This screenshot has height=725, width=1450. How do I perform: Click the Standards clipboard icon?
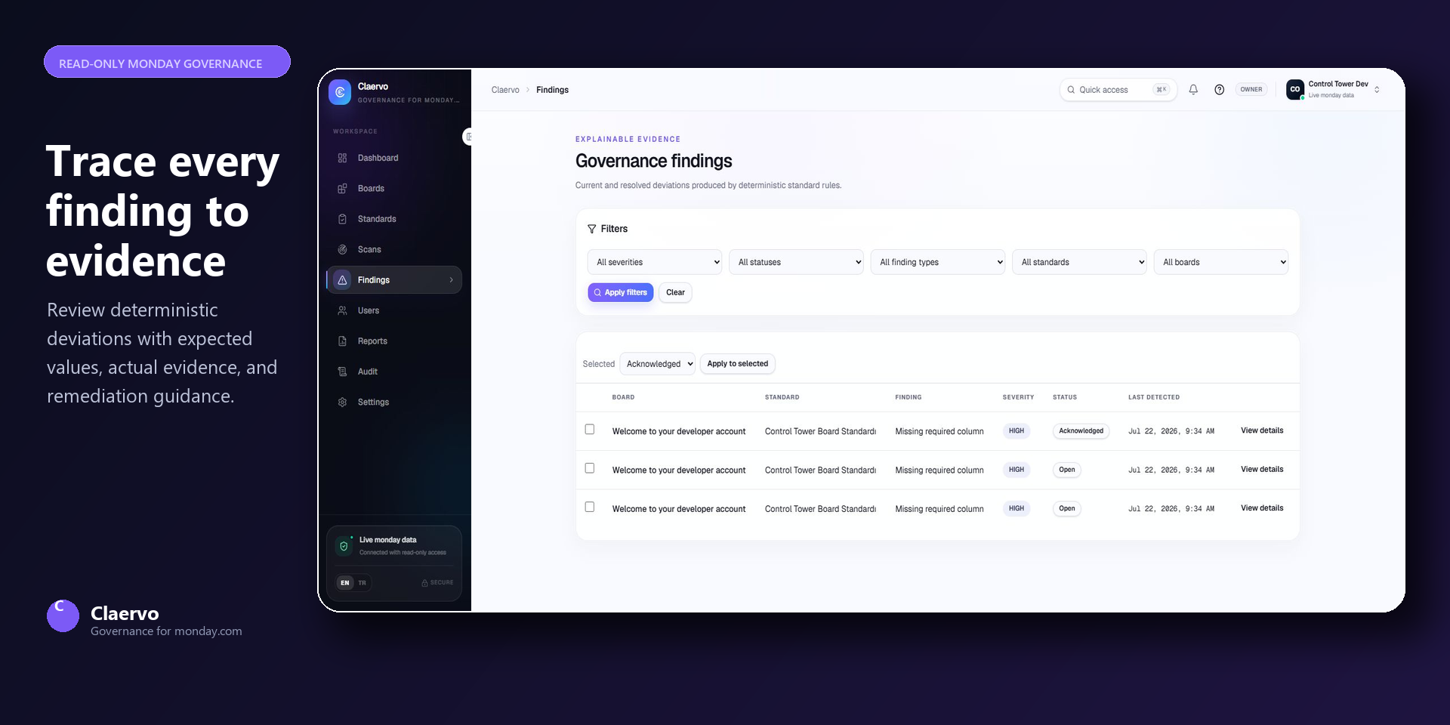tap(342, 219)
